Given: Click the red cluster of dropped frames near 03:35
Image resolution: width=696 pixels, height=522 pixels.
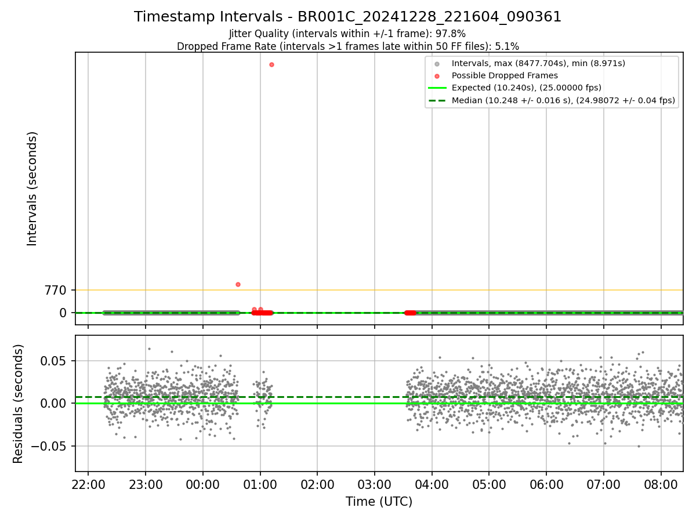Looking at the screenshot, I should (x=410, y=313).
